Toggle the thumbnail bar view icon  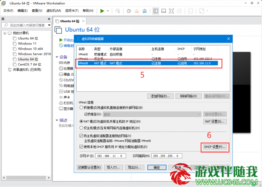pos(164,11)
